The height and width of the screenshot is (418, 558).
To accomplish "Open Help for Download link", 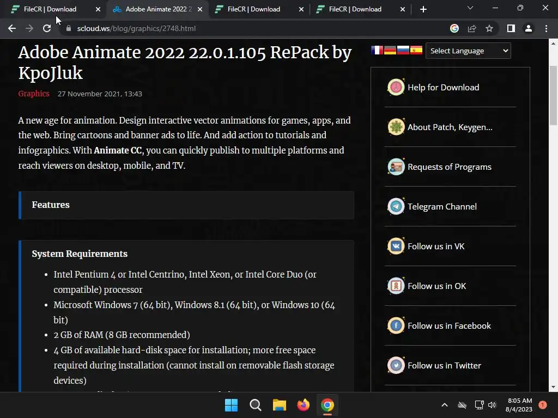I will [x=444, y=88].
